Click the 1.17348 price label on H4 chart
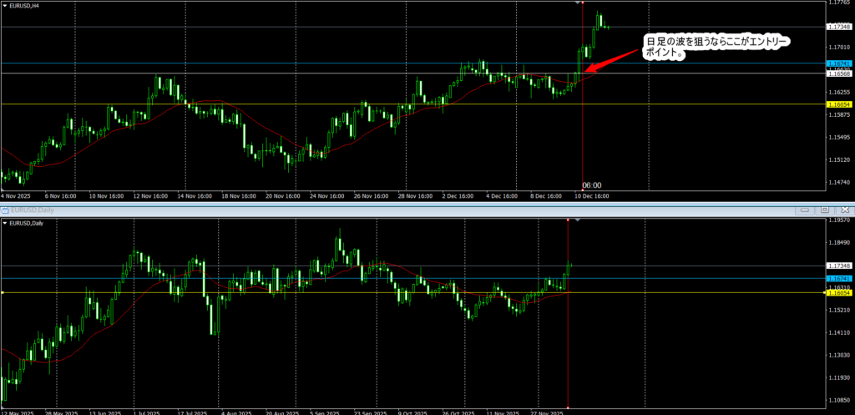The height and width of the screenshot is (415, 855). [x=838, y=28]
